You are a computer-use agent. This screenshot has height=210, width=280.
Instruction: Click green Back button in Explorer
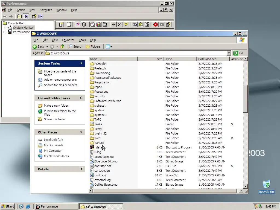coord(38,46)
